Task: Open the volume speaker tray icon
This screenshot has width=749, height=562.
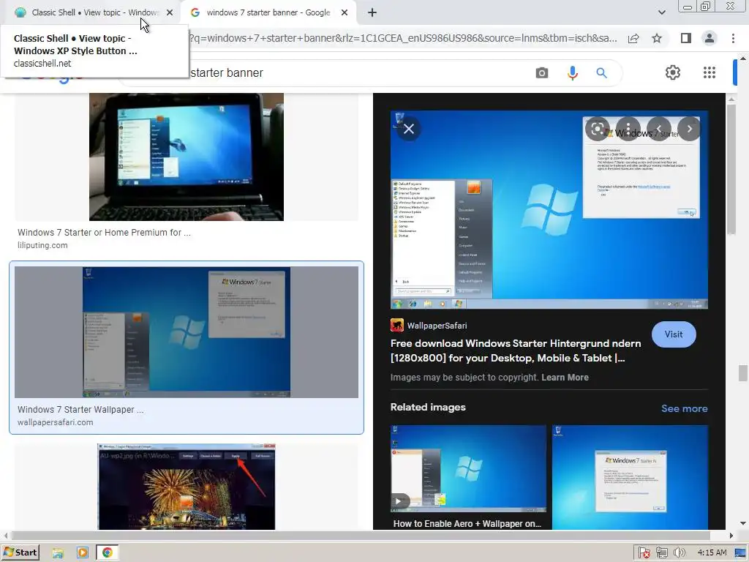Action: 679,553
